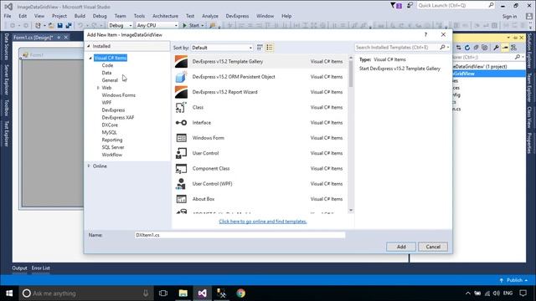Collapse the Installed section
Screen dimensions: 536x301
pos(89,46)
